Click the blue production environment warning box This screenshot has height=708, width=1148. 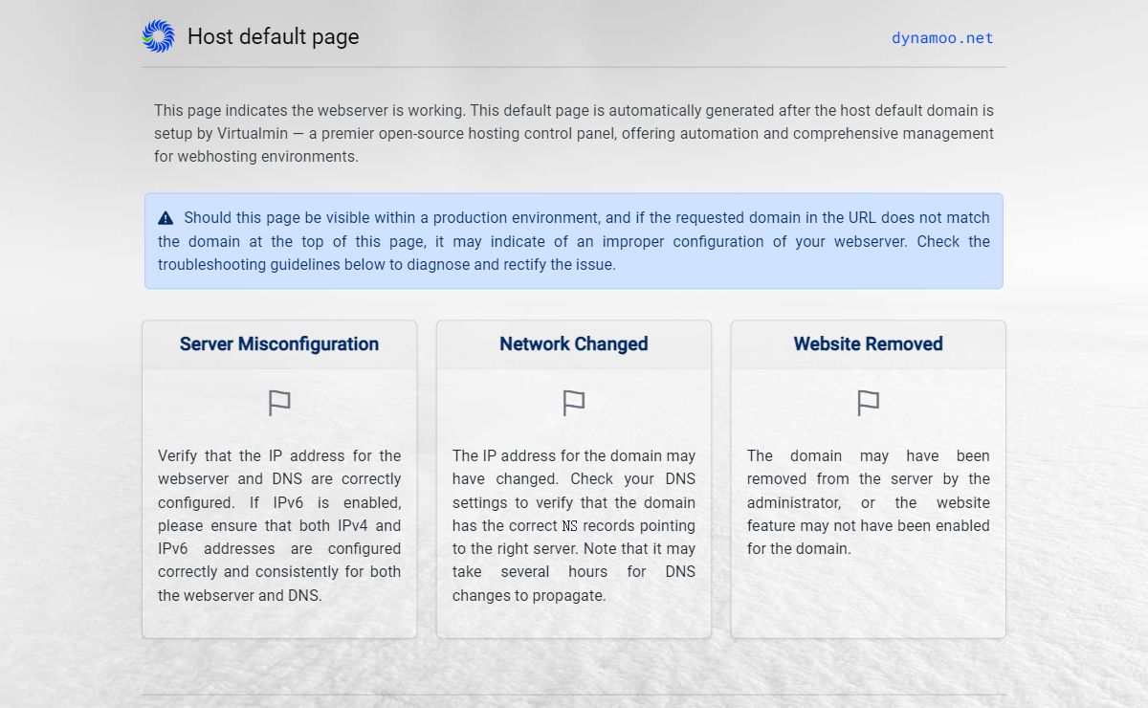[x=574, y=241]
